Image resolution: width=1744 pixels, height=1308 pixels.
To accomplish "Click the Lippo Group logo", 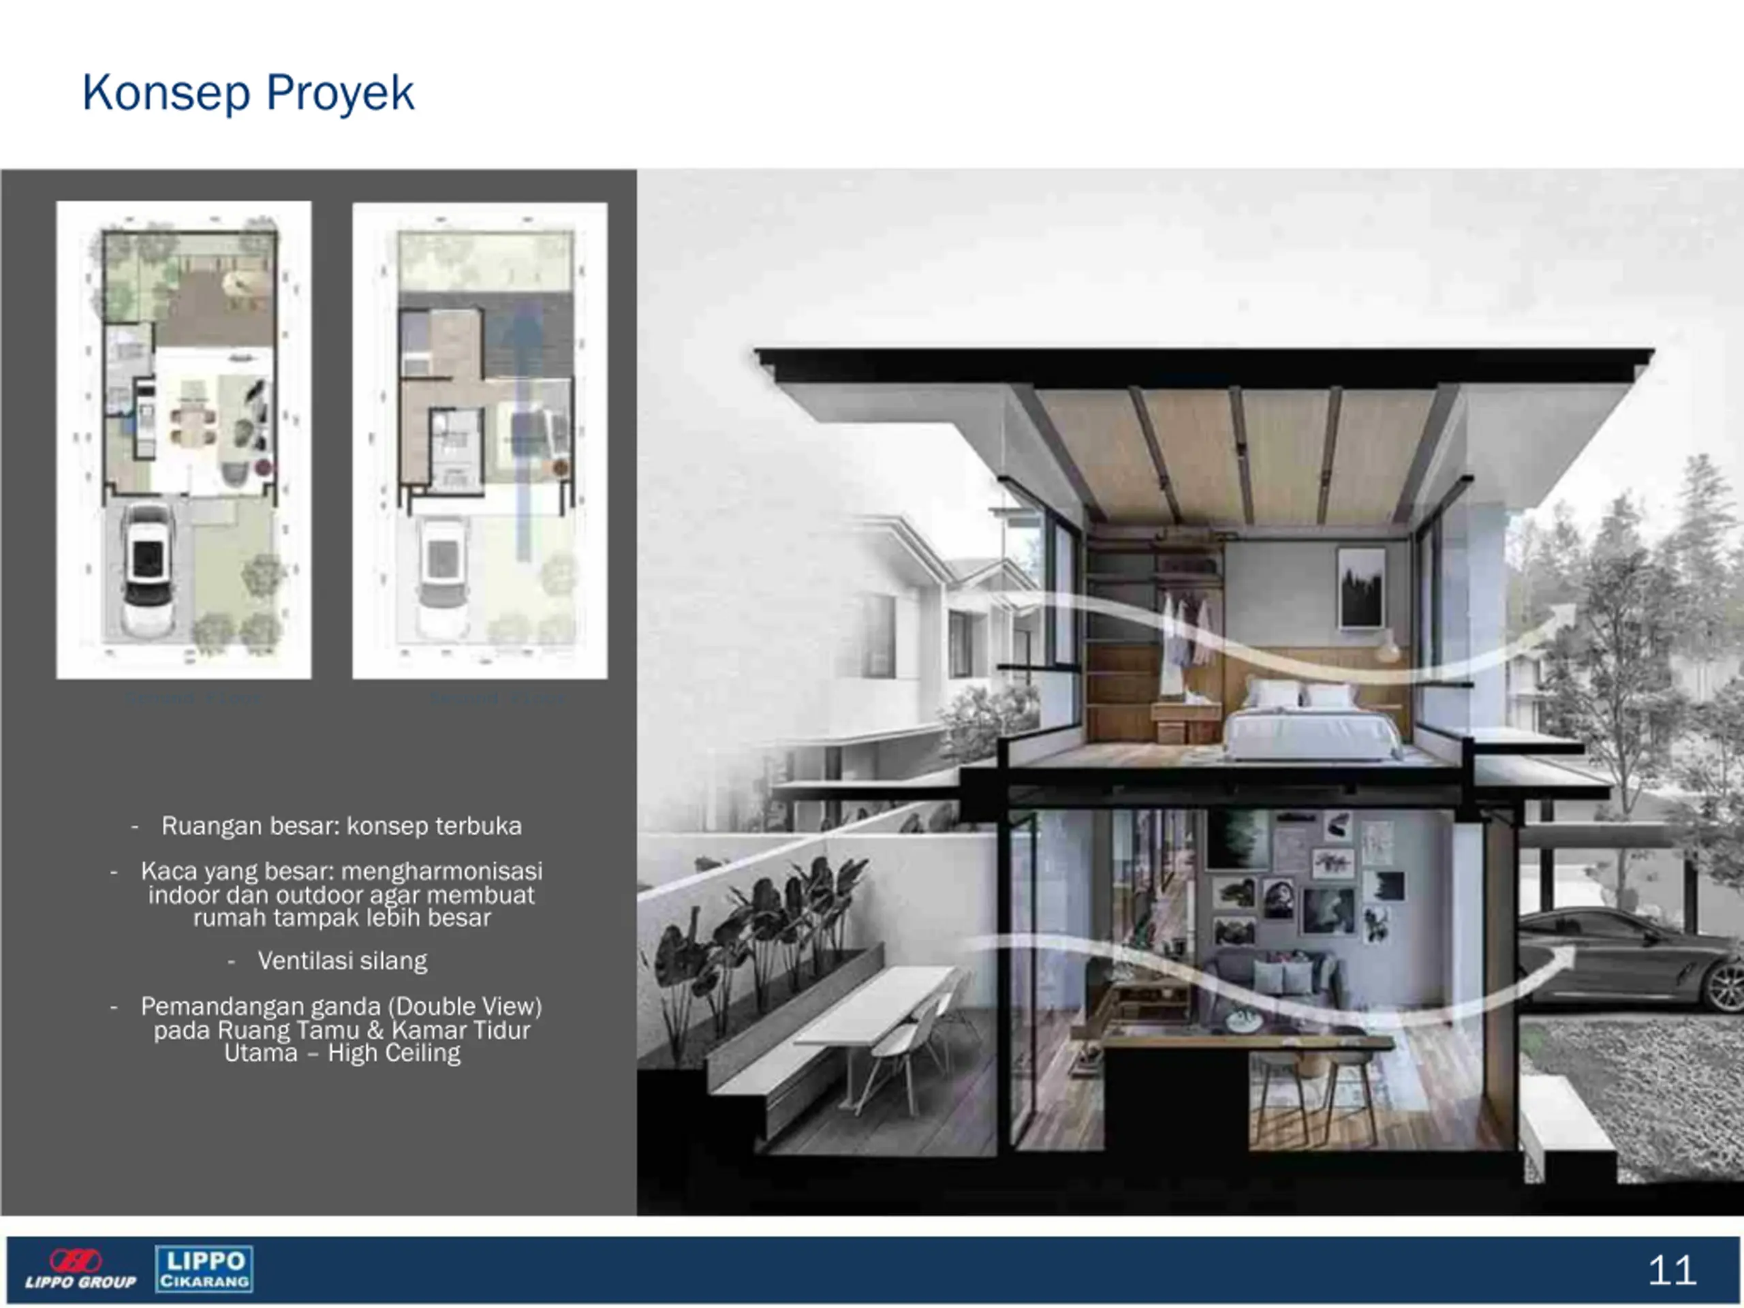I will (x=80, y=1269).
